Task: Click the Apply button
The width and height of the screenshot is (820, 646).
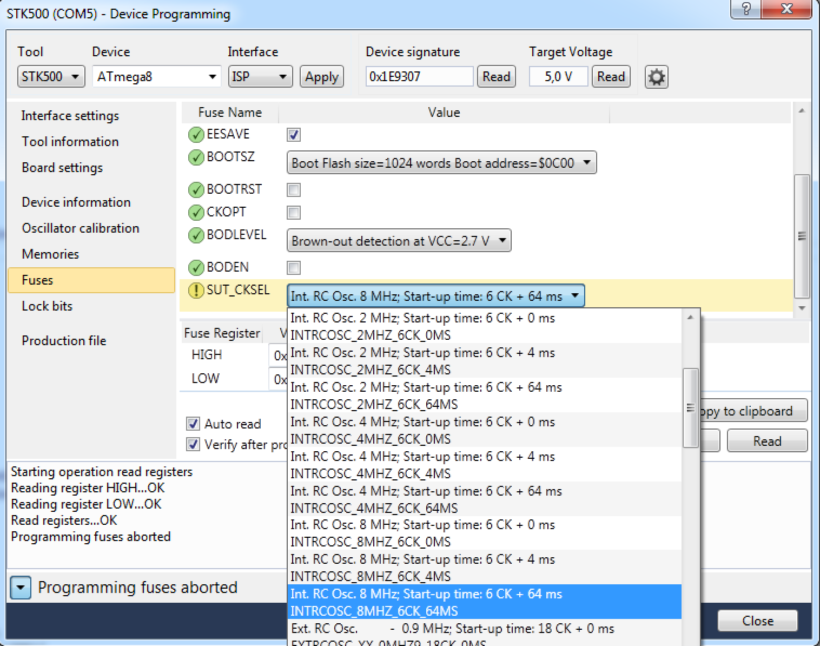Action: (x=322, y=77)
